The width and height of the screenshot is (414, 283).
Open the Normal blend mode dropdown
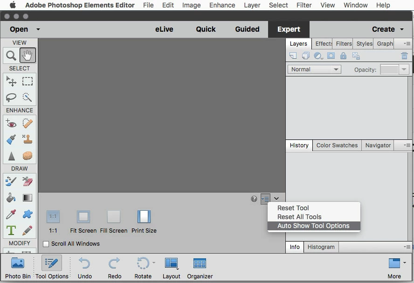click(x=314, y=69)
